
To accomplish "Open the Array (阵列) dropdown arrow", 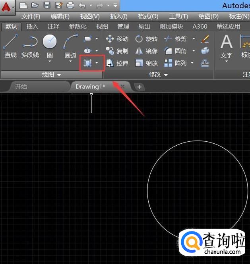I will (192, 63).
